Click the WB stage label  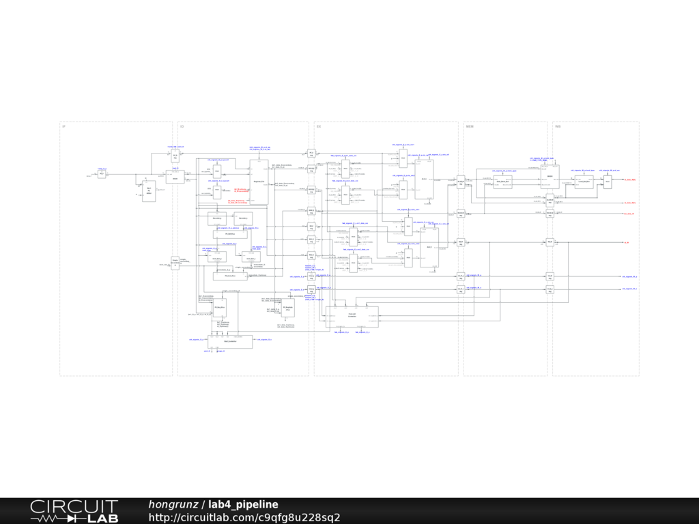(558, 127)
